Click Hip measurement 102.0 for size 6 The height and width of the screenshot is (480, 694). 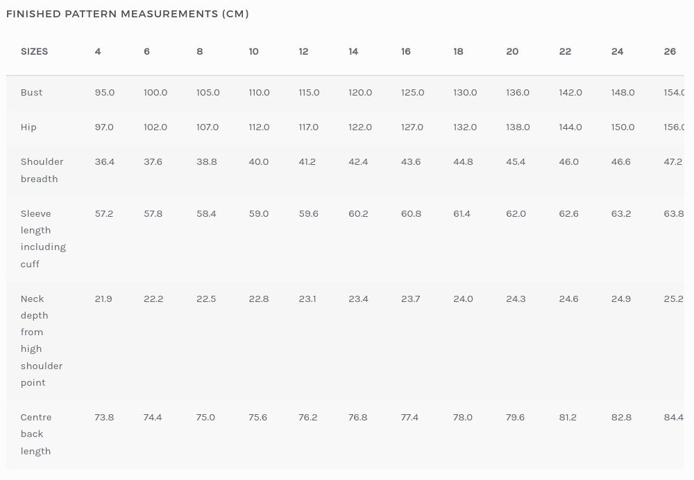point(155,127)
